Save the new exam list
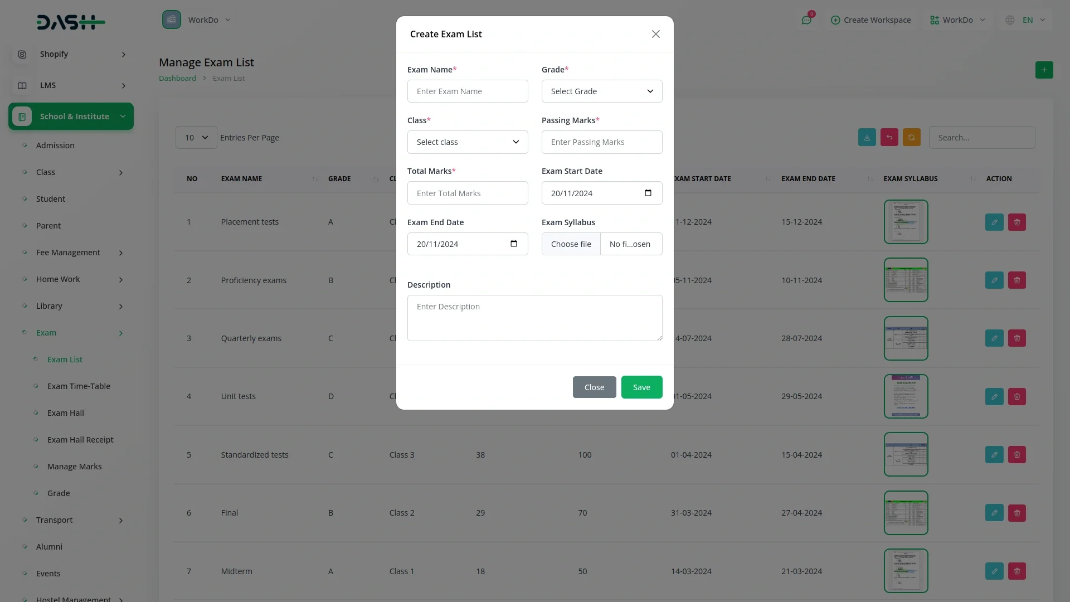Screen dimensions: 1070x602 [x=641, y=387]
